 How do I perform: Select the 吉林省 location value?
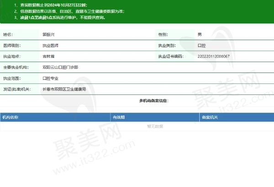(x=48, y=56)
